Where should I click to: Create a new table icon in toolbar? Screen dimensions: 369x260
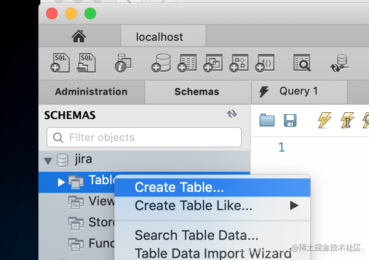[x=187, y=63]
